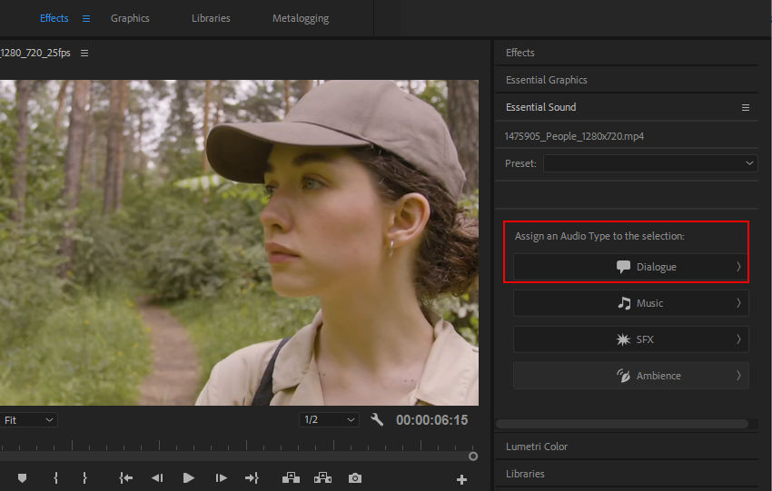Viewport: 772px width, 491px height.
Task: Click the Mark In bracket icon
Action: pos(55,477)
